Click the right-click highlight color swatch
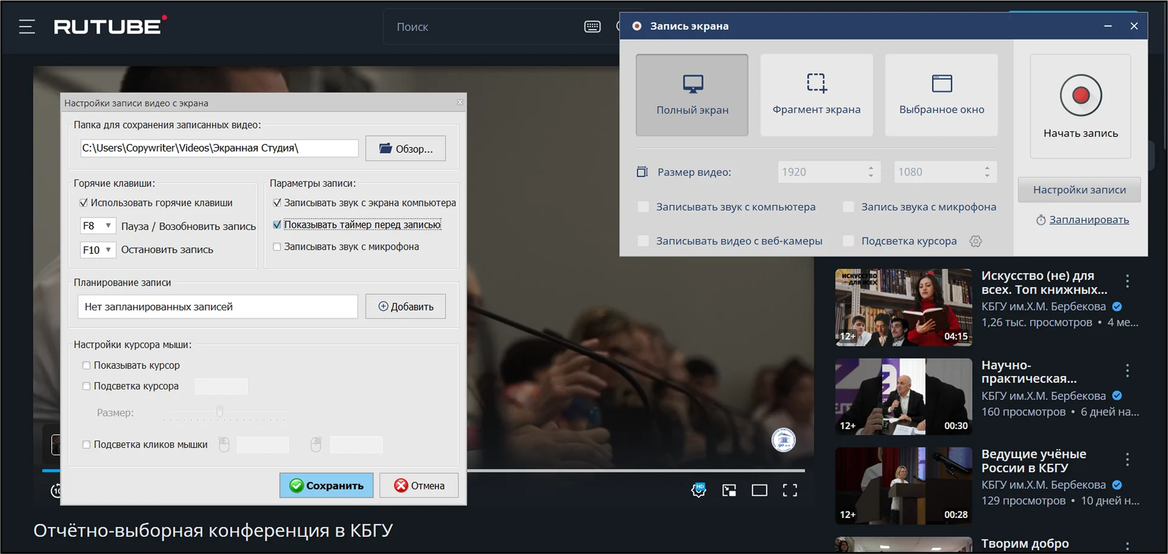This screenshot has height=554, width=1168. 356,444
